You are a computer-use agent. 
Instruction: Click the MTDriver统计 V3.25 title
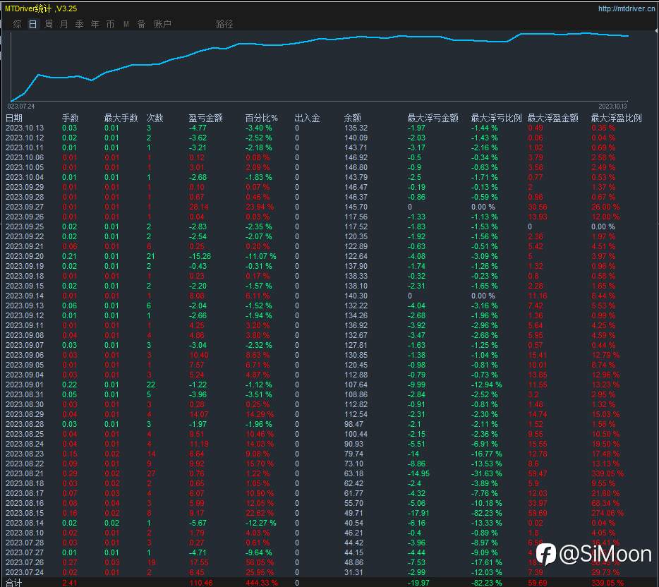(41, 8)
